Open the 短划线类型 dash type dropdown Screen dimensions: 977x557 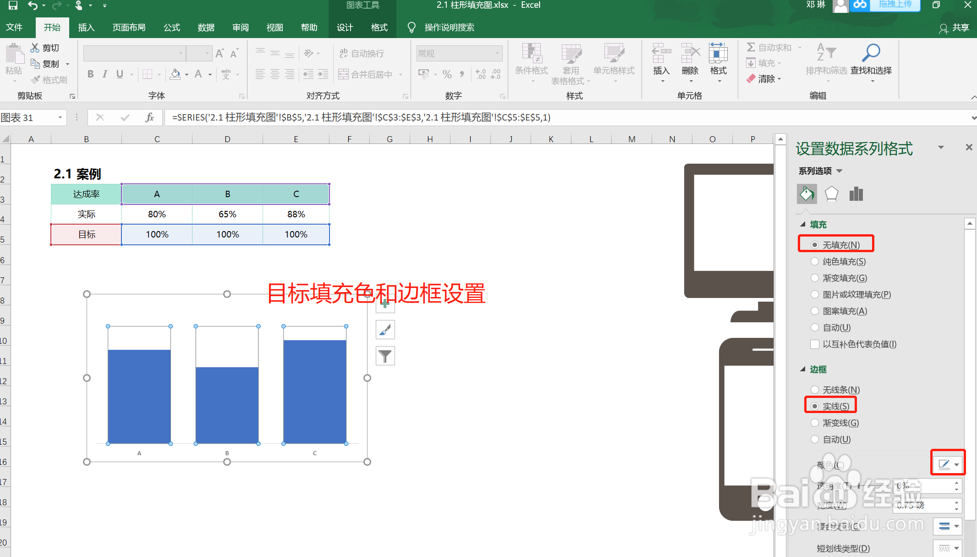pyautogui.click(x=948, y=548)
